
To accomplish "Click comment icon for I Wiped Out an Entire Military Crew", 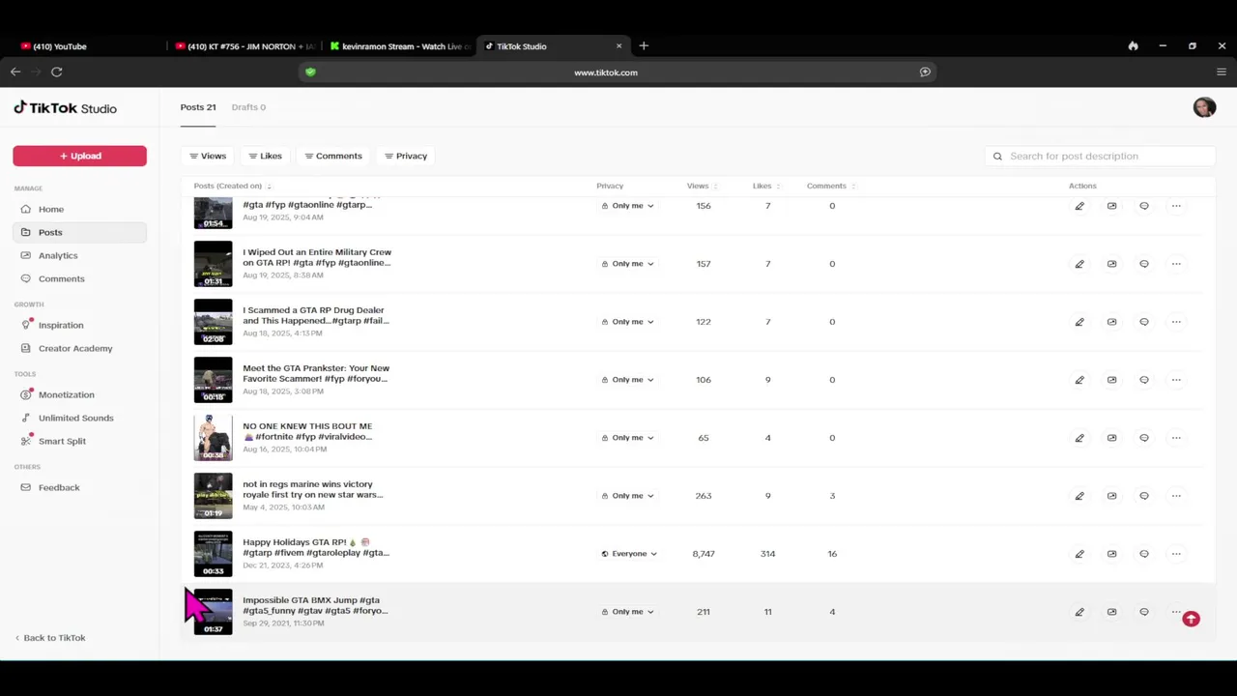I will click(1144, 264).
